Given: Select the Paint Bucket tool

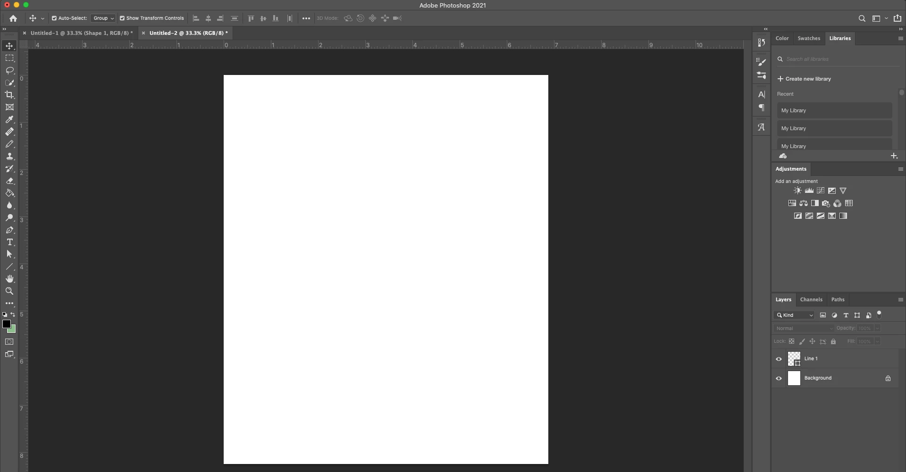Looking at the screenshot, I should (x=9, y=193).
